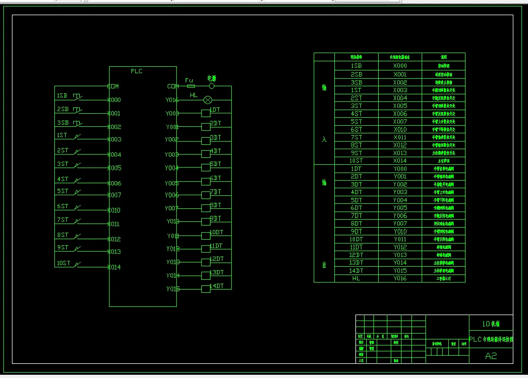
Task: Select the 1SB pushbutton label in the schematic
Action: point(62,95)
